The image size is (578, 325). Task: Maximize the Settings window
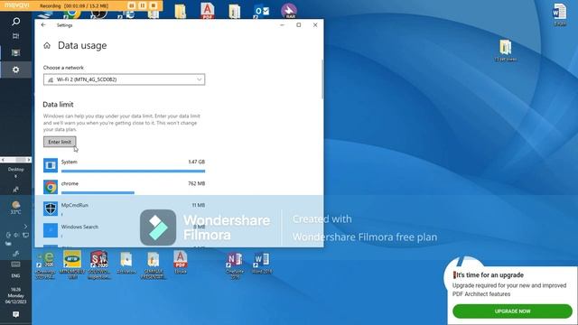click(299, 25)
